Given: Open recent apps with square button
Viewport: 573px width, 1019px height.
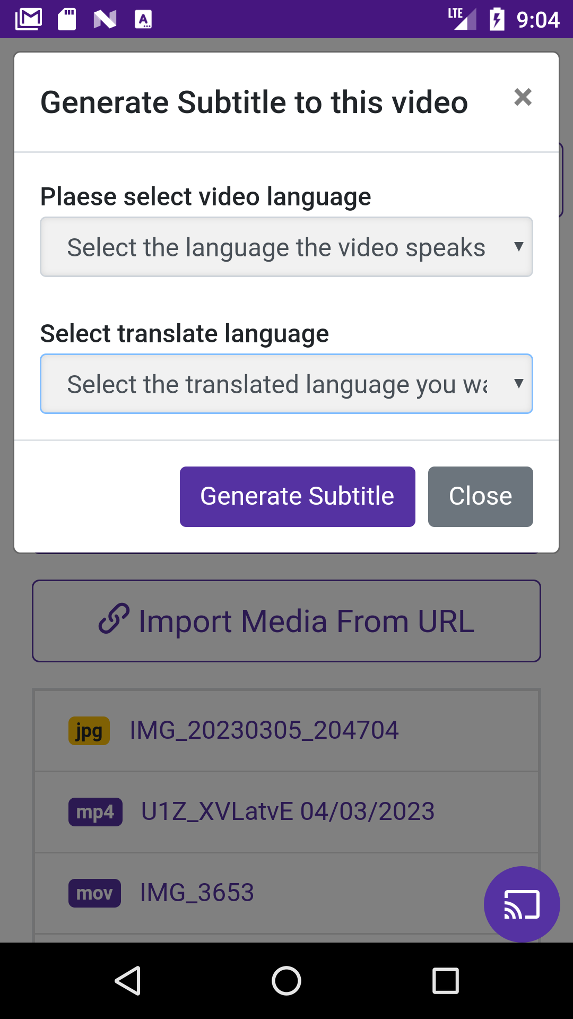Looking at the screenshot, I should [x=445, y=980].
